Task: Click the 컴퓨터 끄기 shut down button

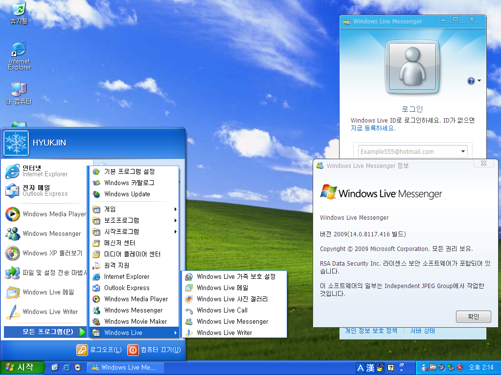Action: pyautogui.click(x=154, y=350)
